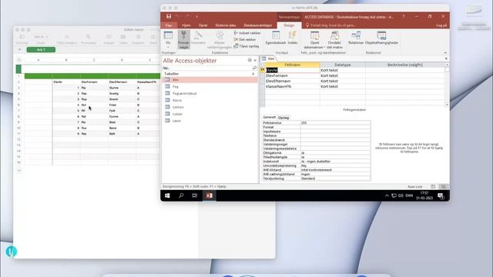Select Ark 1 sheet tab in spreadsheet window
This screenshot has height=277, width=493.
pyautogui.click(x=41, y=49)
